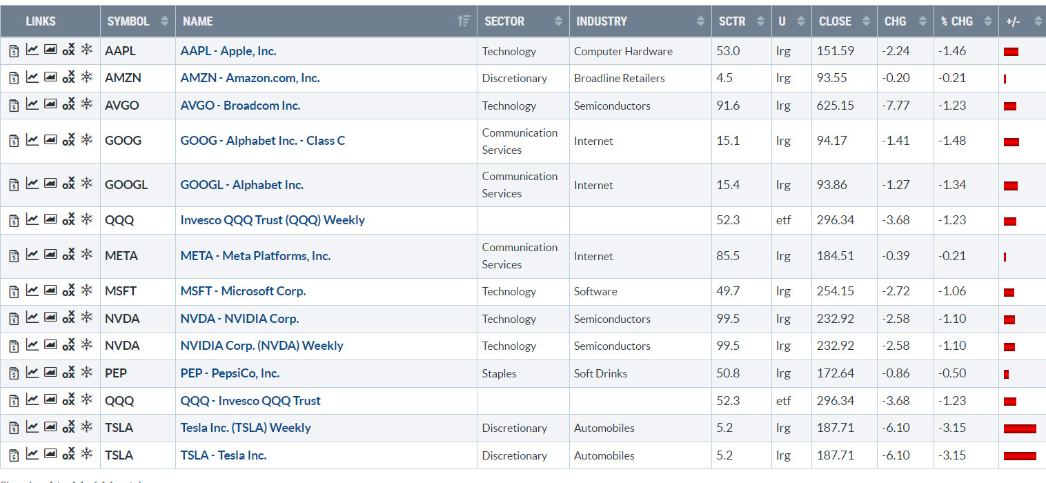Open the TSLA - Tesla Inc. link
Image resolution: width=1046 pixels, height=483 pixels.
224,455
